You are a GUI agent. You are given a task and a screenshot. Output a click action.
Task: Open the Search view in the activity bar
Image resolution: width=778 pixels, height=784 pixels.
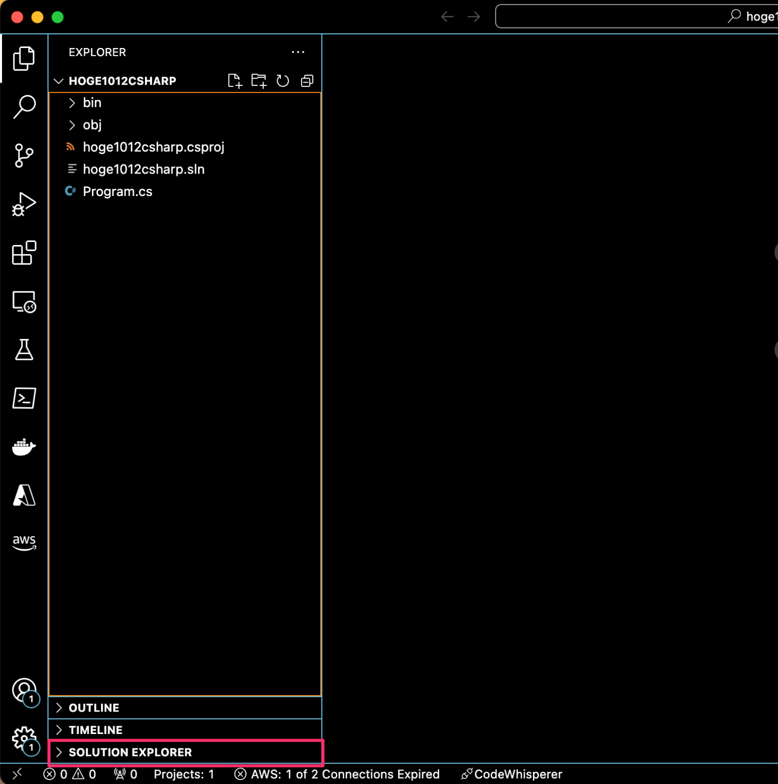[x=23, y=106]
